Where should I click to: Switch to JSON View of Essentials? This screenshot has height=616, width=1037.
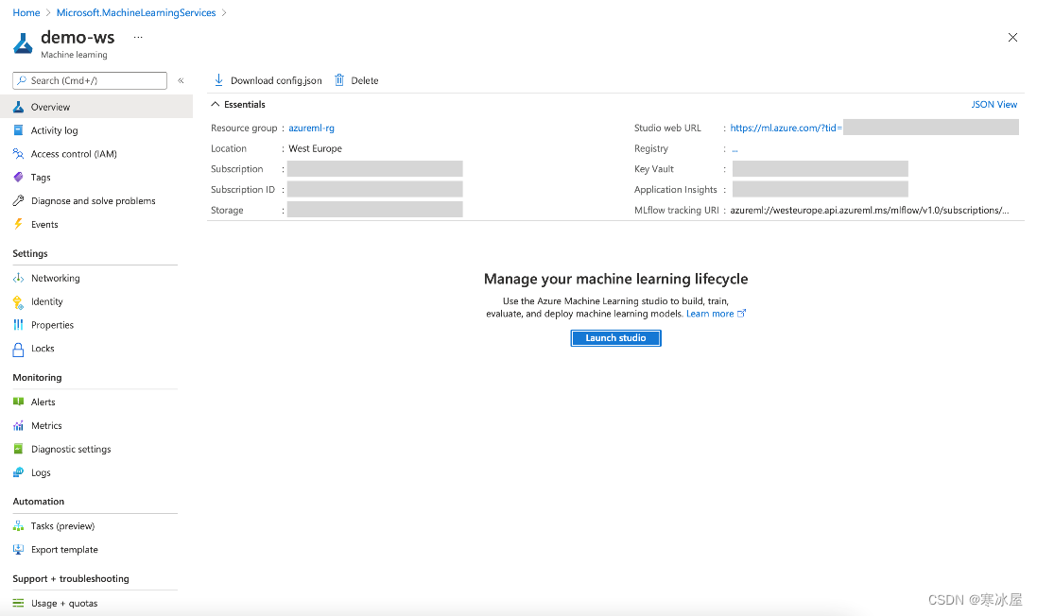(994, 104)
